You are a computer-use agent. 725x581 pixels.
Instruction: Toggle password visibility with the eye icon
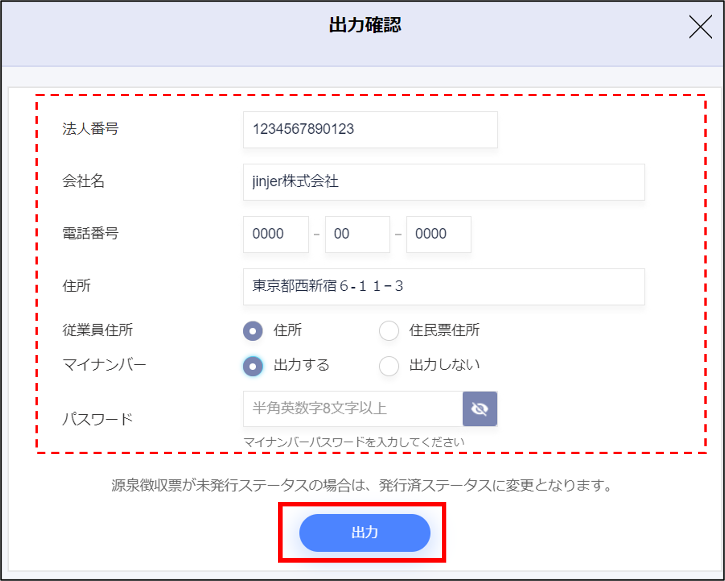tap(480, 409)
